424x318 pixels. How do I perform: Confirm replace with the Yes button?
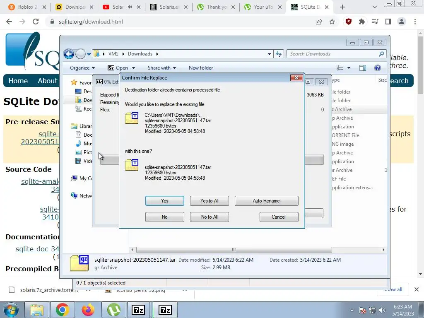point(164,201)
